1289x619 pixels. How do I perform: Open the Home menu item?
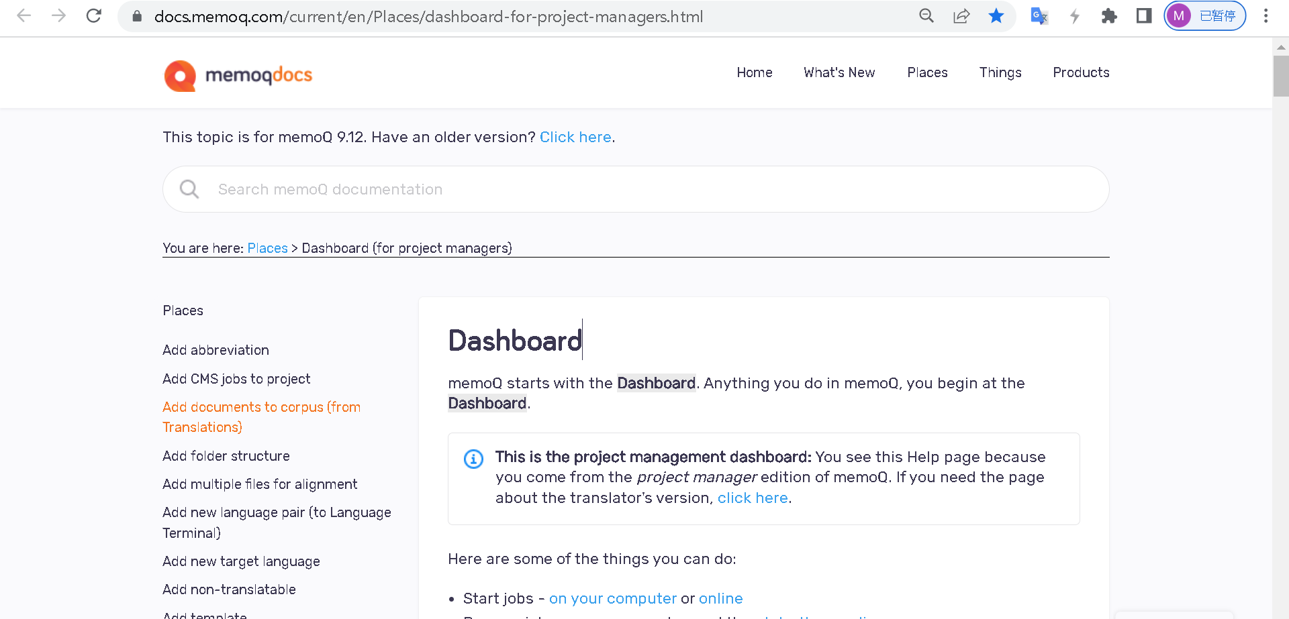point(755,72)
